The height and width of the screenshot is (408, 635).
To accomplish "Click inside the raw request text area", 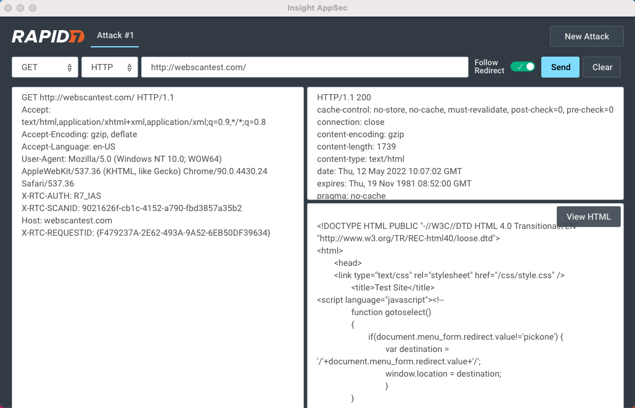I will pos(157,308).
